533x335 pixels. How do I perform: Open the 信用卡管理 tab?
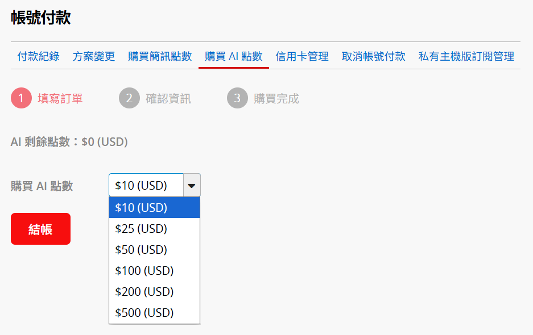pos(302,56)
